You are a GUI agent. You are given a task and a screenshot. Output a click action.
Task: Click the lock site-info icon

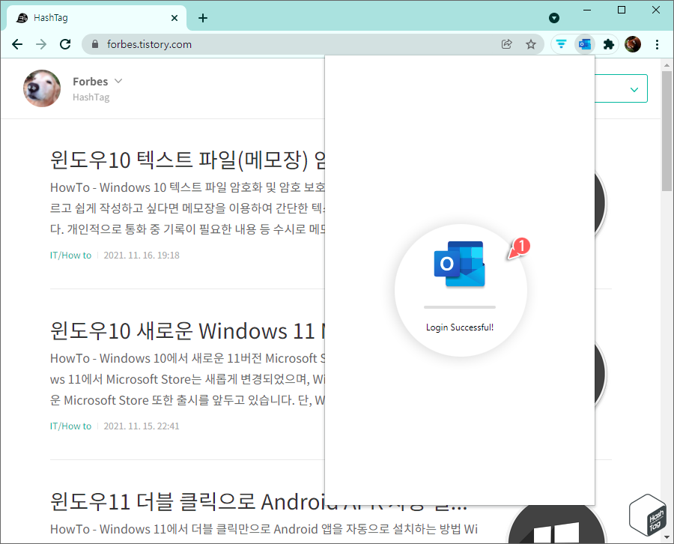[x=95, y=44]
